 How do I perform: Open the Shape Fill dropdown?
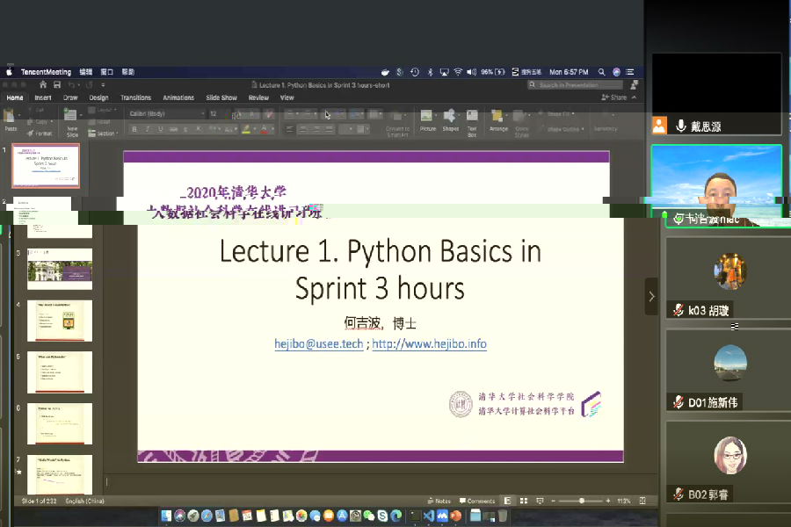click(556, 114)
